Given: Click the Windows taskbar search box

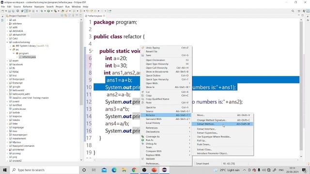Looking at the screenshot, I should point(44,170).
